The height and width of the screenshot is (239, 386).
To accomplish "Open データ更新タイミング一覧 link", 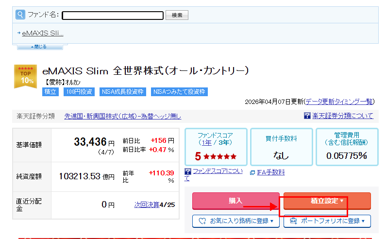I will click(x=339, y=102).
